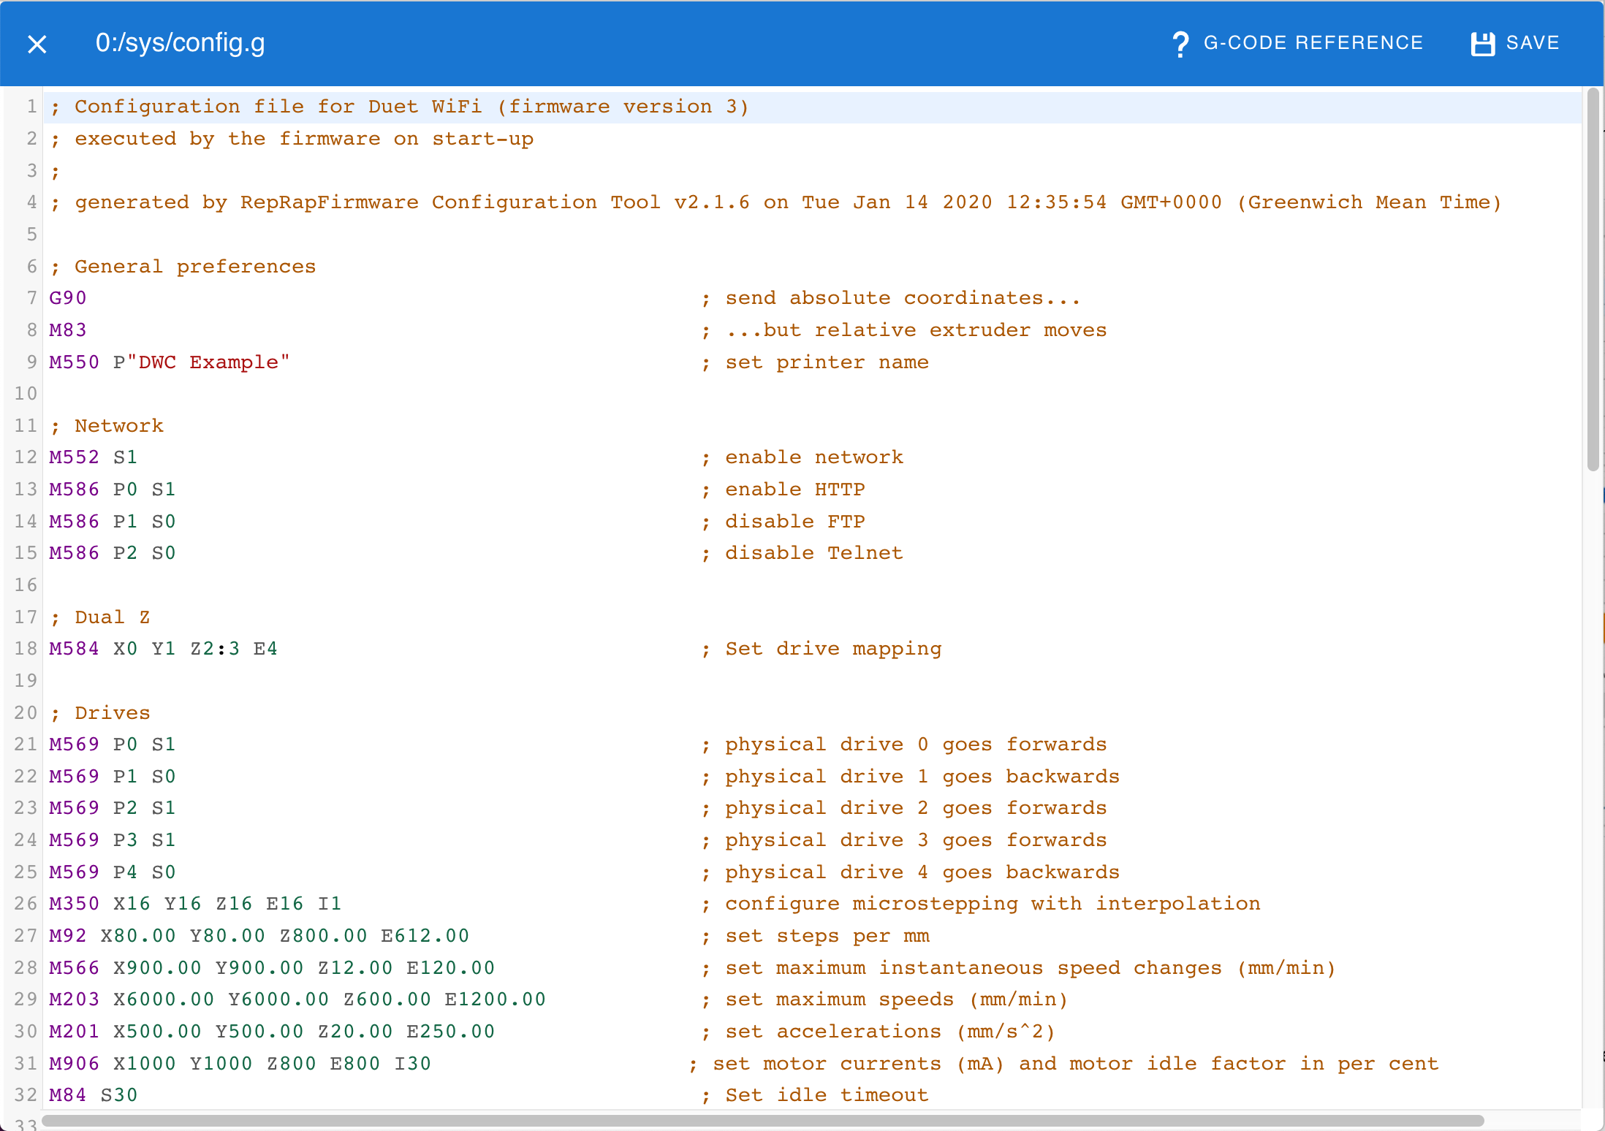Click the '; Network' section comment

tap(107, 426)
